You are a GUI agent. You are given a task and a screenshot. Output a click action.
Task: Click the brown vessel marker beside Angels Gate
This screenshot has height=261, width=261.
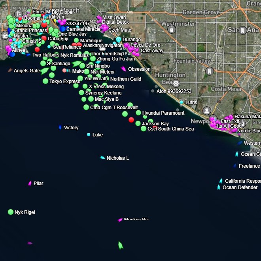coord(10,70)
